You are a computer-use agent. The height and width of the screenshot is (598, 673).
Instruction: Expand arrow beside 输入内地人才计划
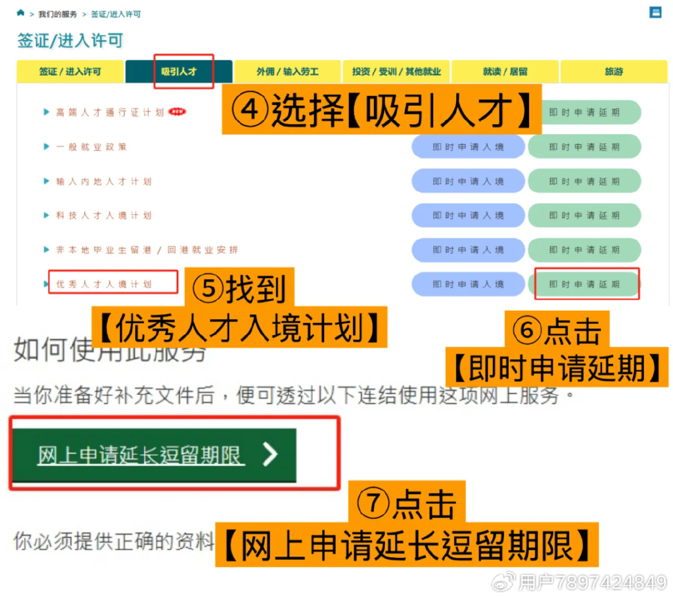point(47,181)
